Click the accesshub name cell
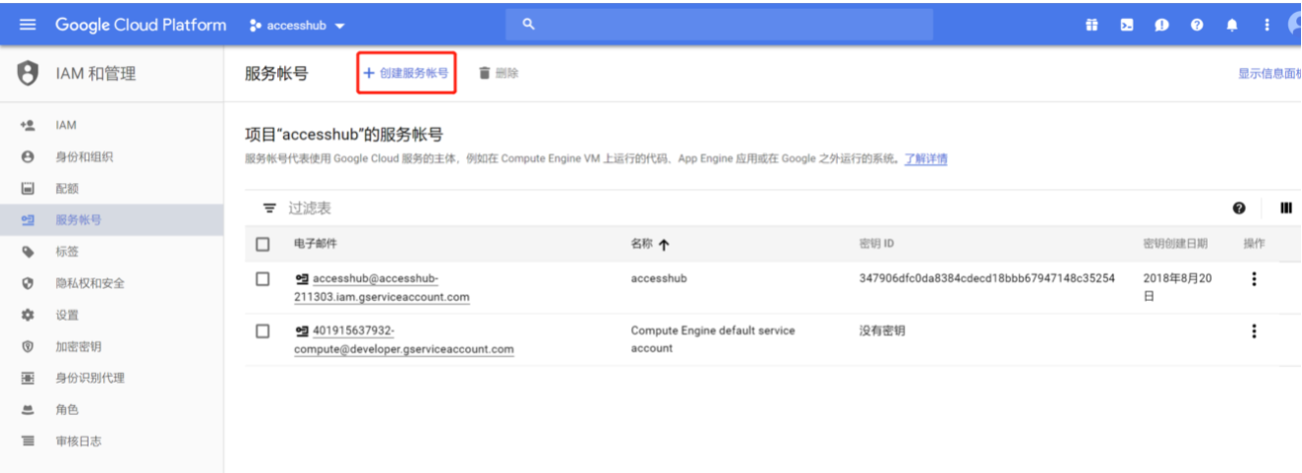1302x473 pixels. (x=660, y=278)
